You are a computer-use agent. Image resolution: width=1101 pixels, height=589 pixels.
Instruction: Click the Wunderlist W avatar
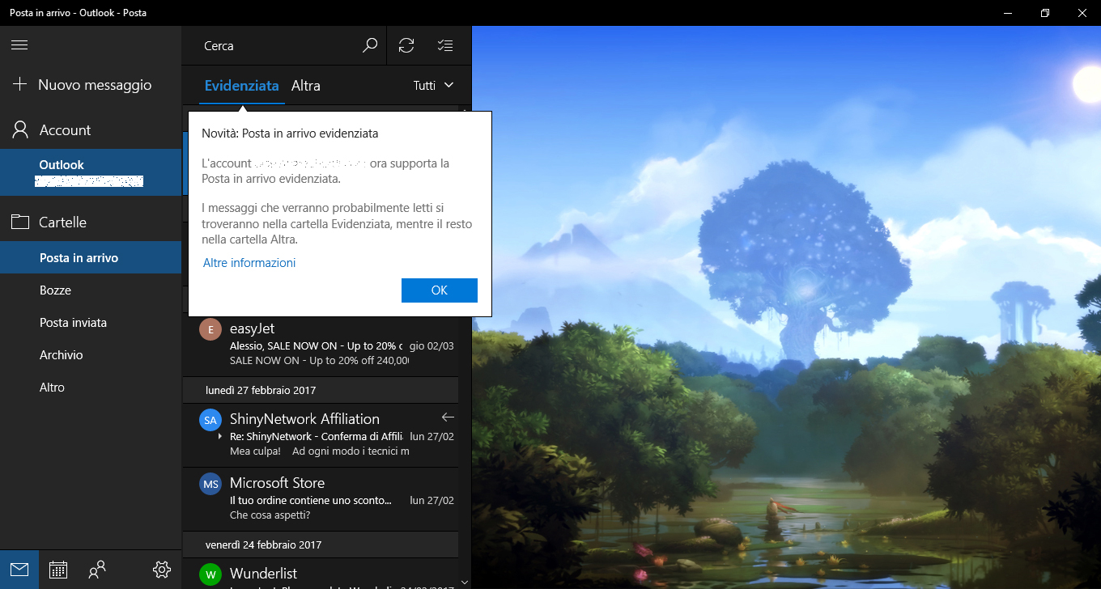[x=210, y=575]
